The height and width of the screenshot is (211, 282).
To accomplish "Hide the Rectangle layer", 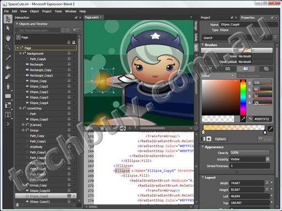I will pos(69,64).
